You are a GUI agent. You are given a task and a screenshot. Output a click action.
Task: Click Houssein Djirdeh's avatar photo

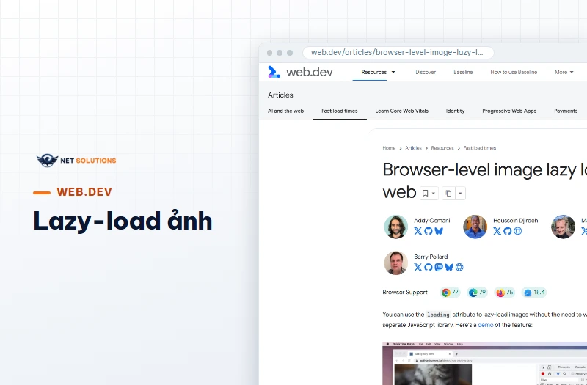(475, 227)
